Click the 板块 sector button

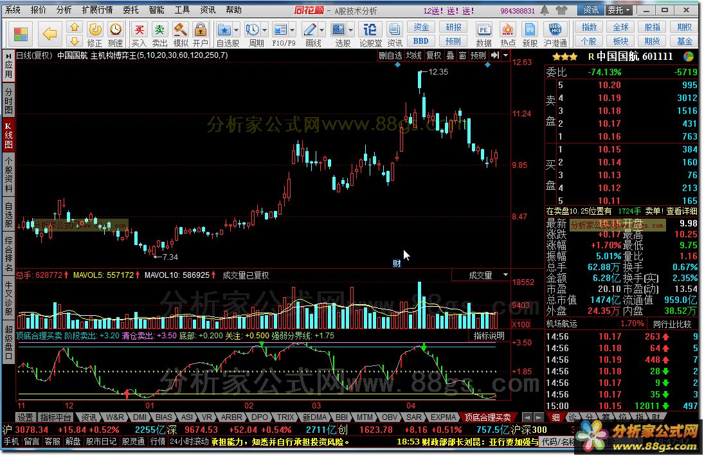pyautogui.click(x=620, y=41)
